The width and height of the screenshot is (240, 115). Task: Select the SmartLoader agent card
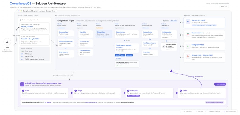click(x=66, y=54)
